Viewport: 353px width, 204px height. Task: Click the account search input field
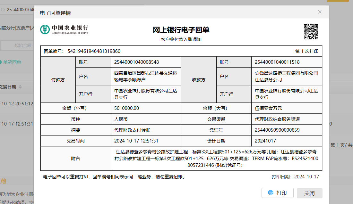tap(20, 10)
